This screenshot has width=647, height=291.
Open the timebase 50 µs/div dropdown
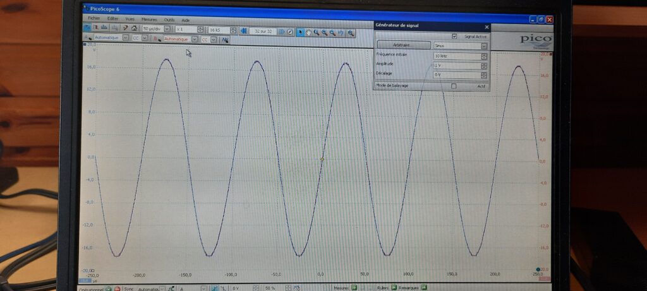(167, 29)
